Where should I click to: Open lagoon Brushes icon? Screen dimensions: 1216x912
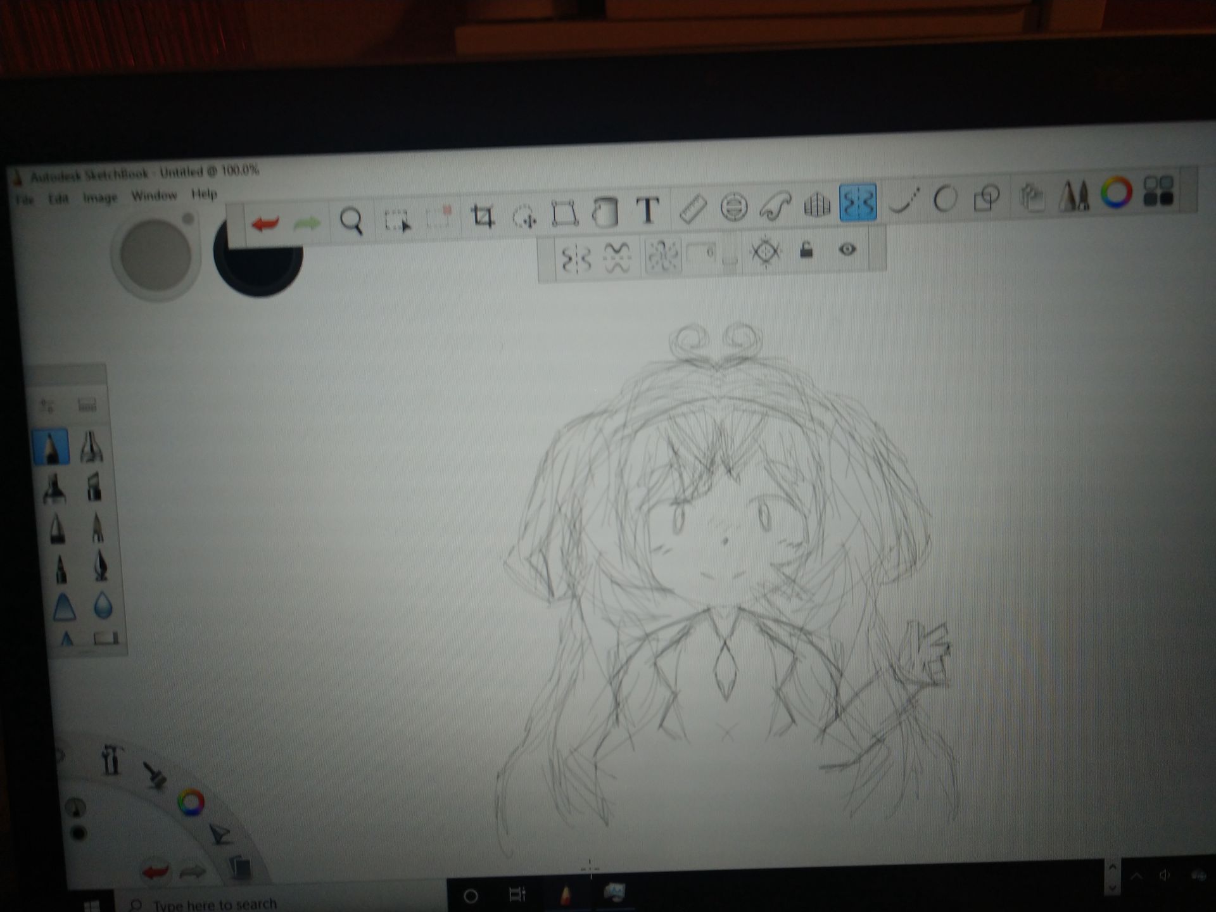click(155, 775)
